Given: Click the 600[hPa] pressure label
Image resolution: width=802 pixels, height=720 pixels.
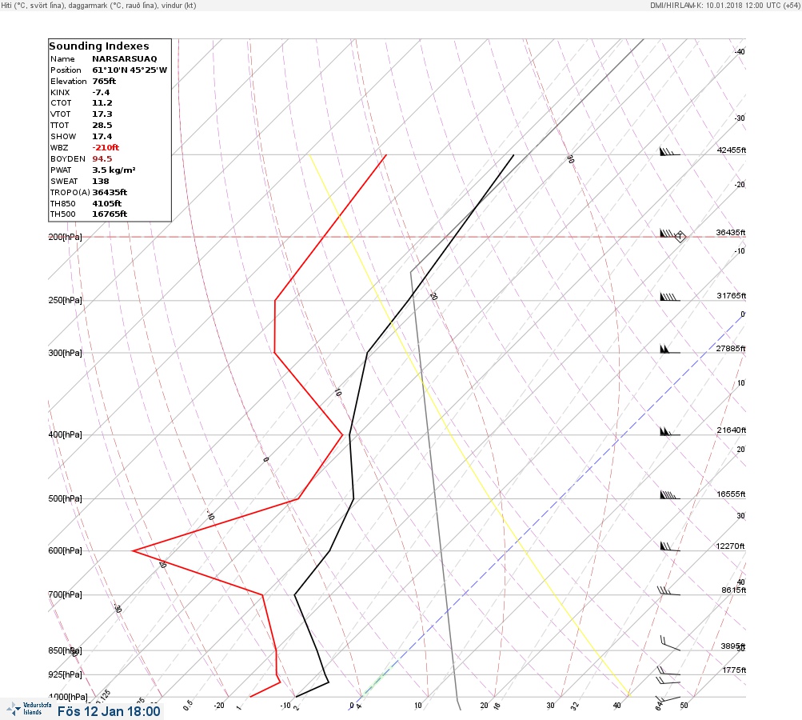Looking at the screenshot, I should pyautogui.click(x=65, y=550).
